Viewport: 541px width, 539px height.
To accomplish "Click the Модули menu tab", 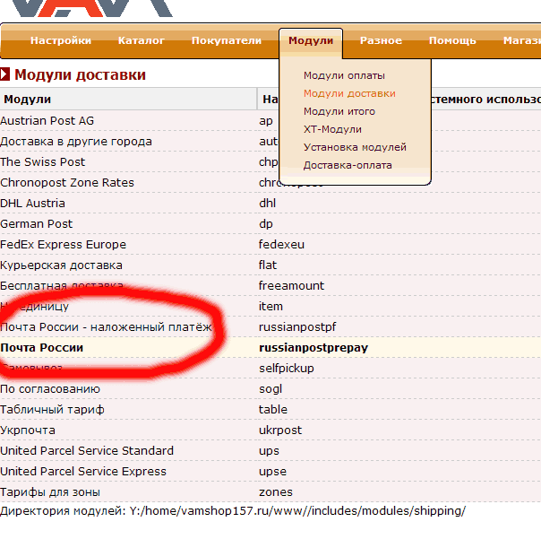I will click(311, 40).
